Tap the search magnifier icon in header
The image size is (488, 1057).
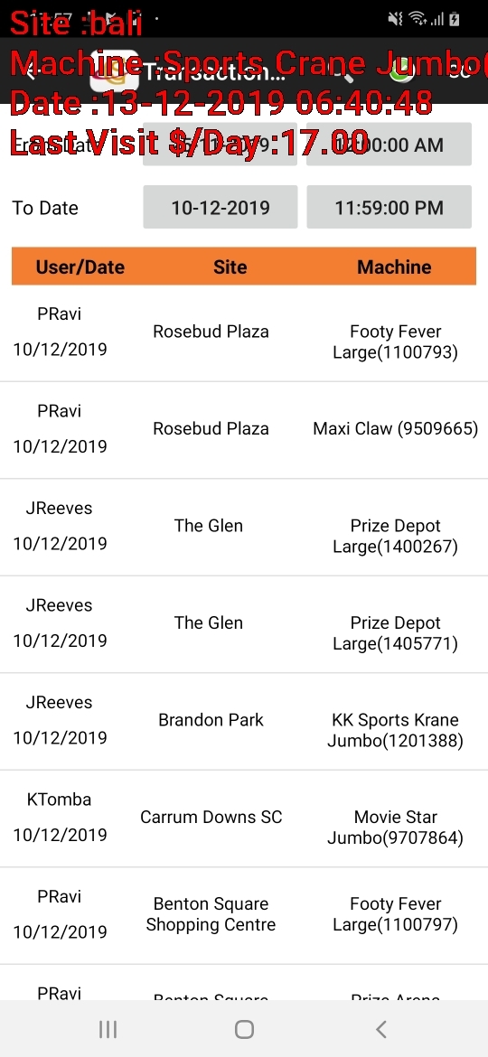point(348,73)
